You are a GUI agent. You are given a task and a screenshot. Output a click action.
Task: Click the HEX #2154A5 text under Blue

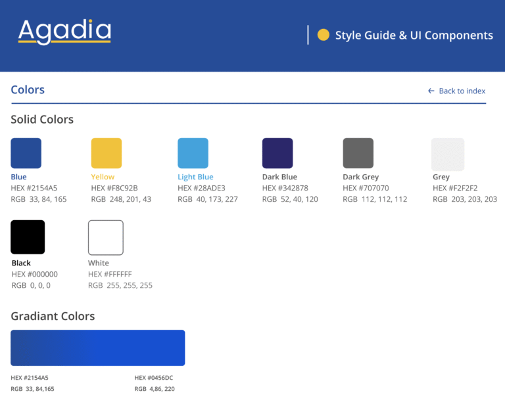pos(34,188)
